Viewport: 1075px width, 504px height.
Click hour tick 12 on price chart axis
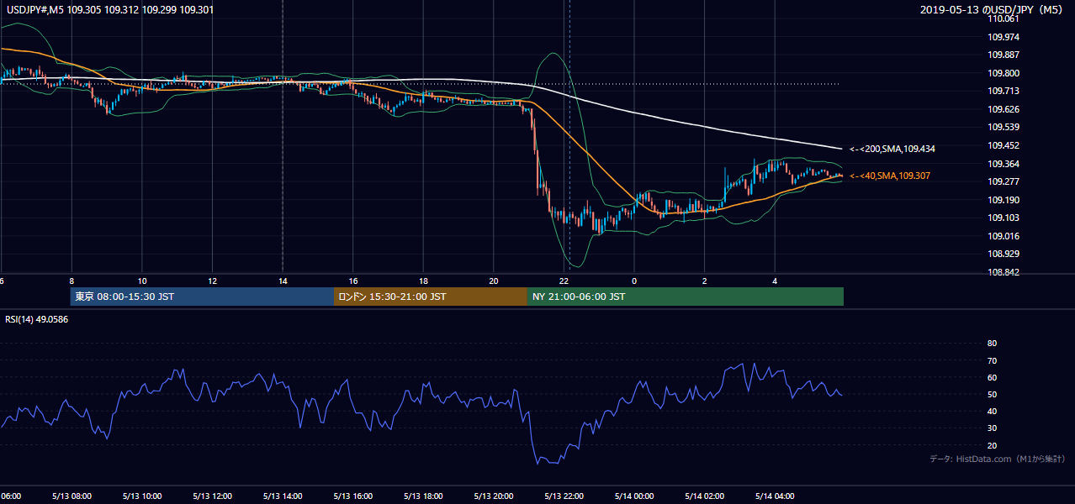(212, 281)
